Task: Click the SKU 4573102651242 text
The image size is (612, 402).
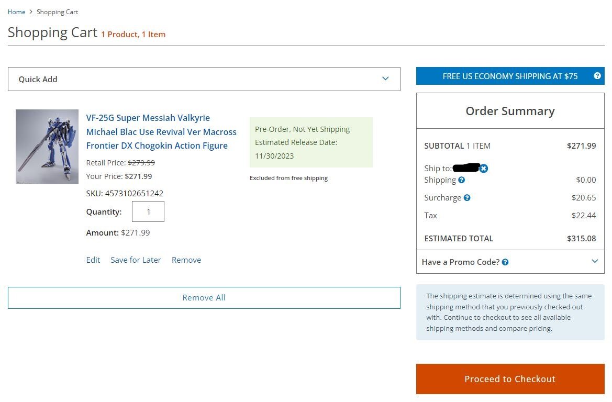Action: (125, 194)
